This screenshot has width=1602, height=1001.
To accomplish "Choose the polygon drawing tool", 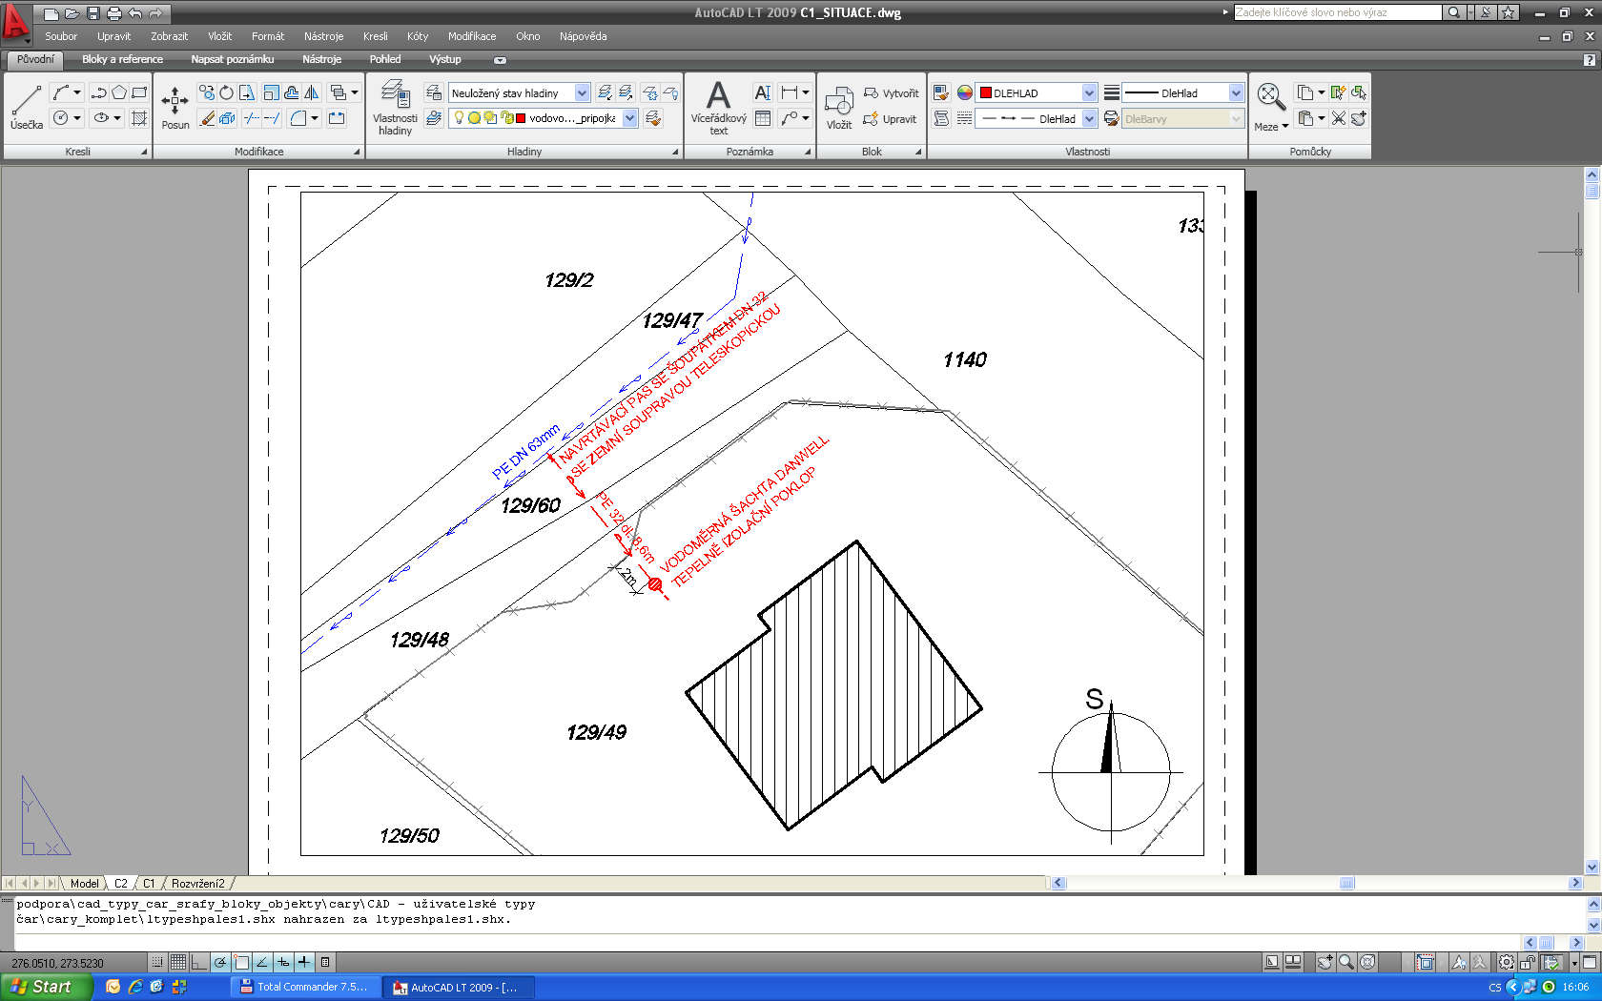I will pyautogui.click(x=119, y=92).
